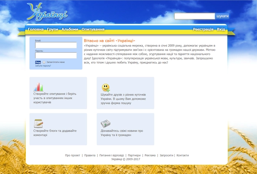Open the Опитування menu item
This screenshot has height=174, width=257.
(x=93, y=29)
